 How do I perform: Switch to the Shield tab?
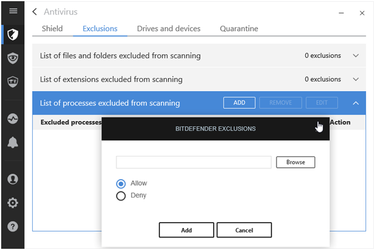pos(52,29)
